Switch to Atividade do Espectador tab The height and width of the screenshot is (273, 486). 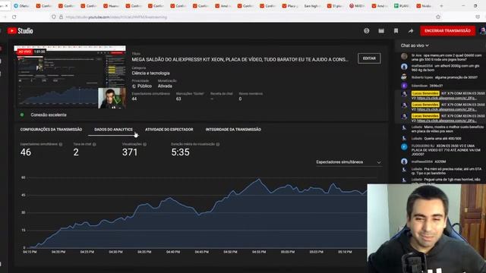tap(169, 130)
